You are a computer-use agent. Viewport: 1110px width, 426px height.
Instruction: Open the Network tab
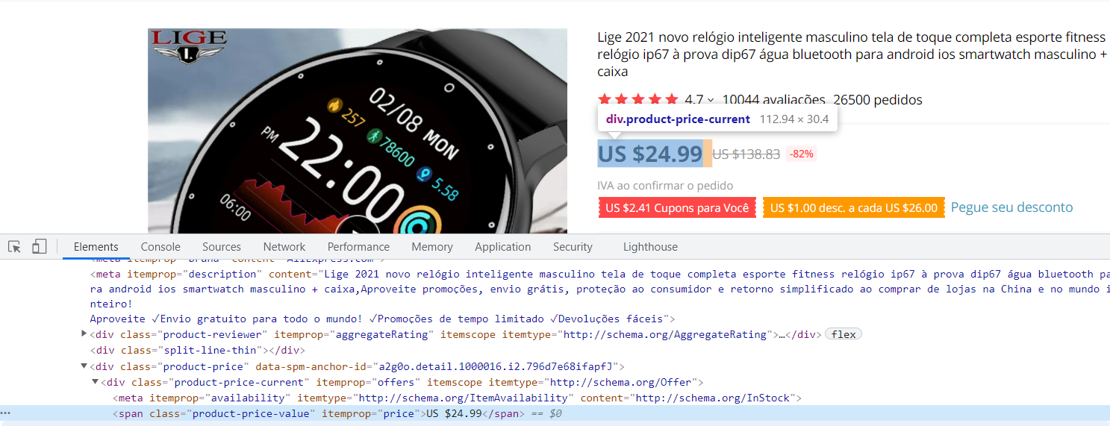(284, 246)
